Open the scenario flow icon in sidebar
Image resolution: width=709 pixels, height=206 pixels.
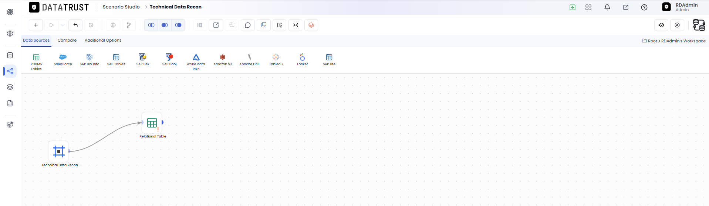(x=10, y=71)
